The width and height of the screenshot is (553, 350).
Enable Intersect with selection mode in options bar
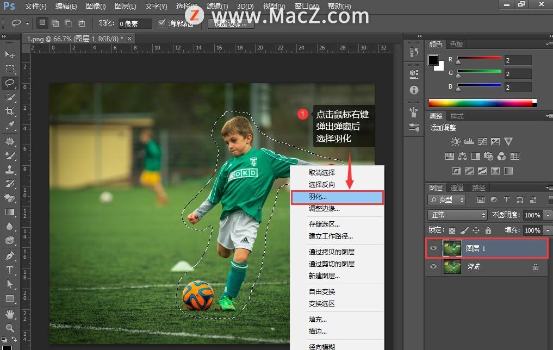pyautogui.click(x=81, y=23)
